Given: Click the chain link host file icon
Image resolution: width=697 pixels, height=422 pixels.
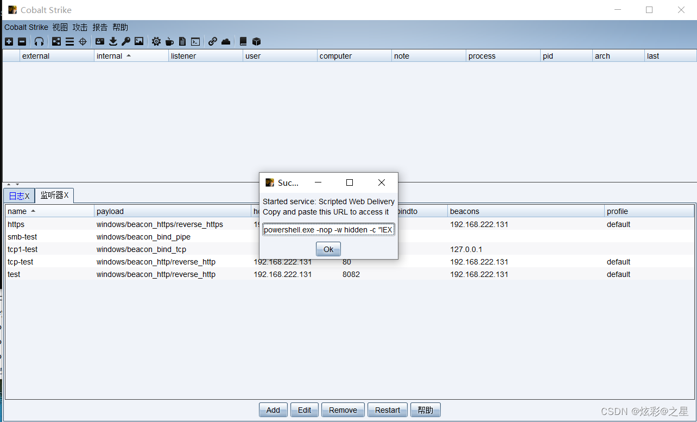Looking at the screenshot, I should click(x=213, y=41).
